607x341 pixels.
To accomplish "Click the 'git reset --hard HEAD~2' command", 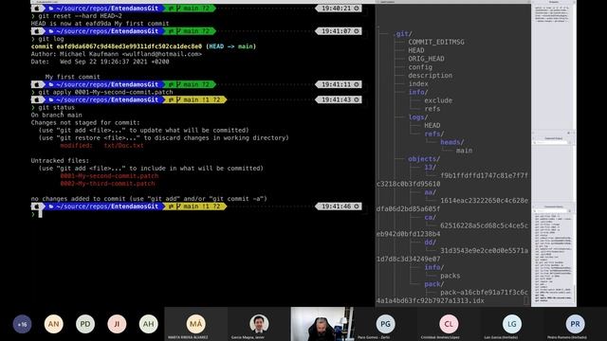I will (x=80, y=16).
